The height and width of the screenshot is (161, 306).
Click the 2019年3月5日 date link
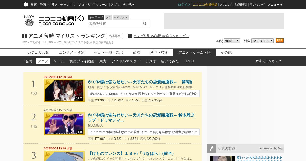coord(32,42)
